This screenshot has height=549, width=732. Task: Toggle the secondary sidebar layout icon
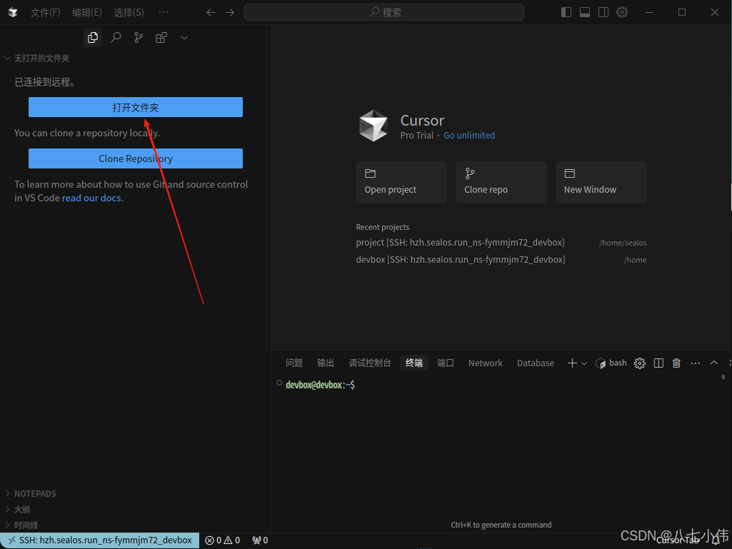[603, 12]
